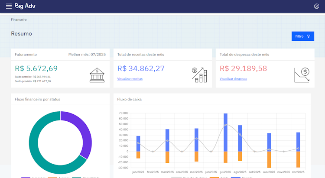Follow the Visualizar receitas link
This screenshot has width=325, height=178.
(x=130, y=79)
